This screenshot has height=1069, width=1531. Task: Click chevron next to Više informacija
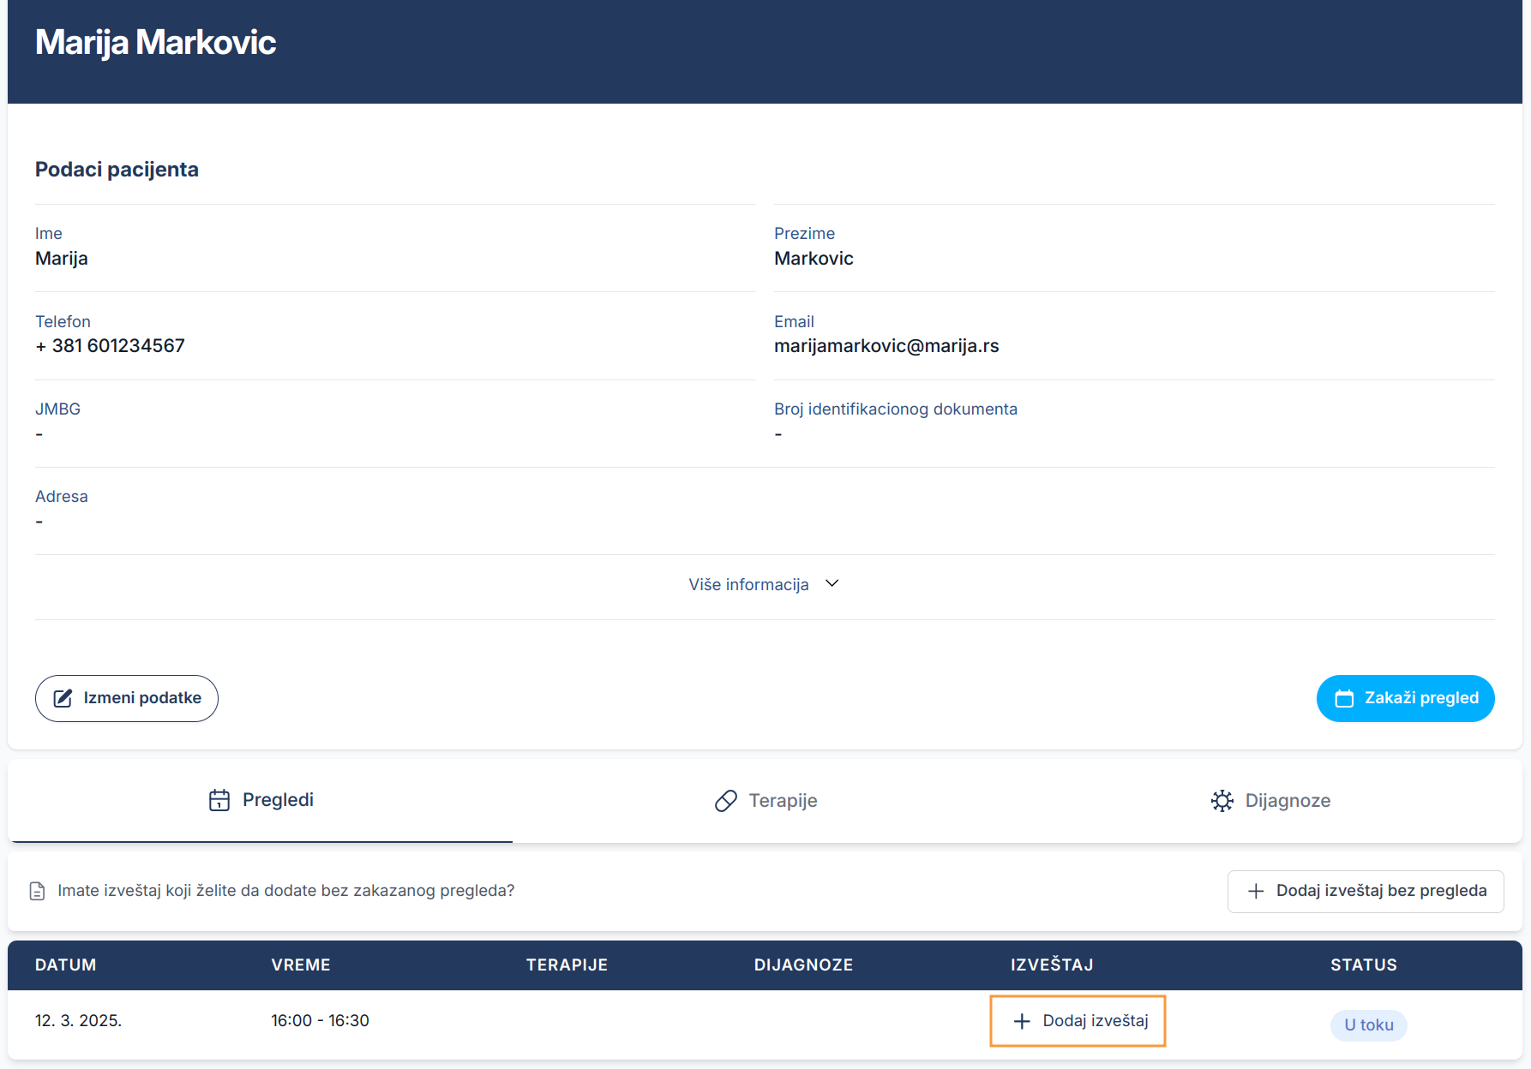tap(832, 583)
